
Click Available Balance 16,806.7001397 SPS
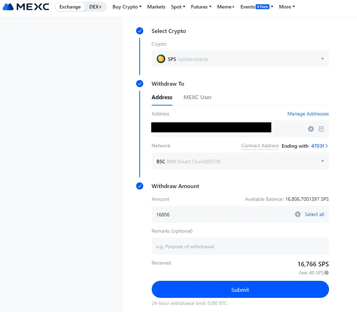coord(287,199)
